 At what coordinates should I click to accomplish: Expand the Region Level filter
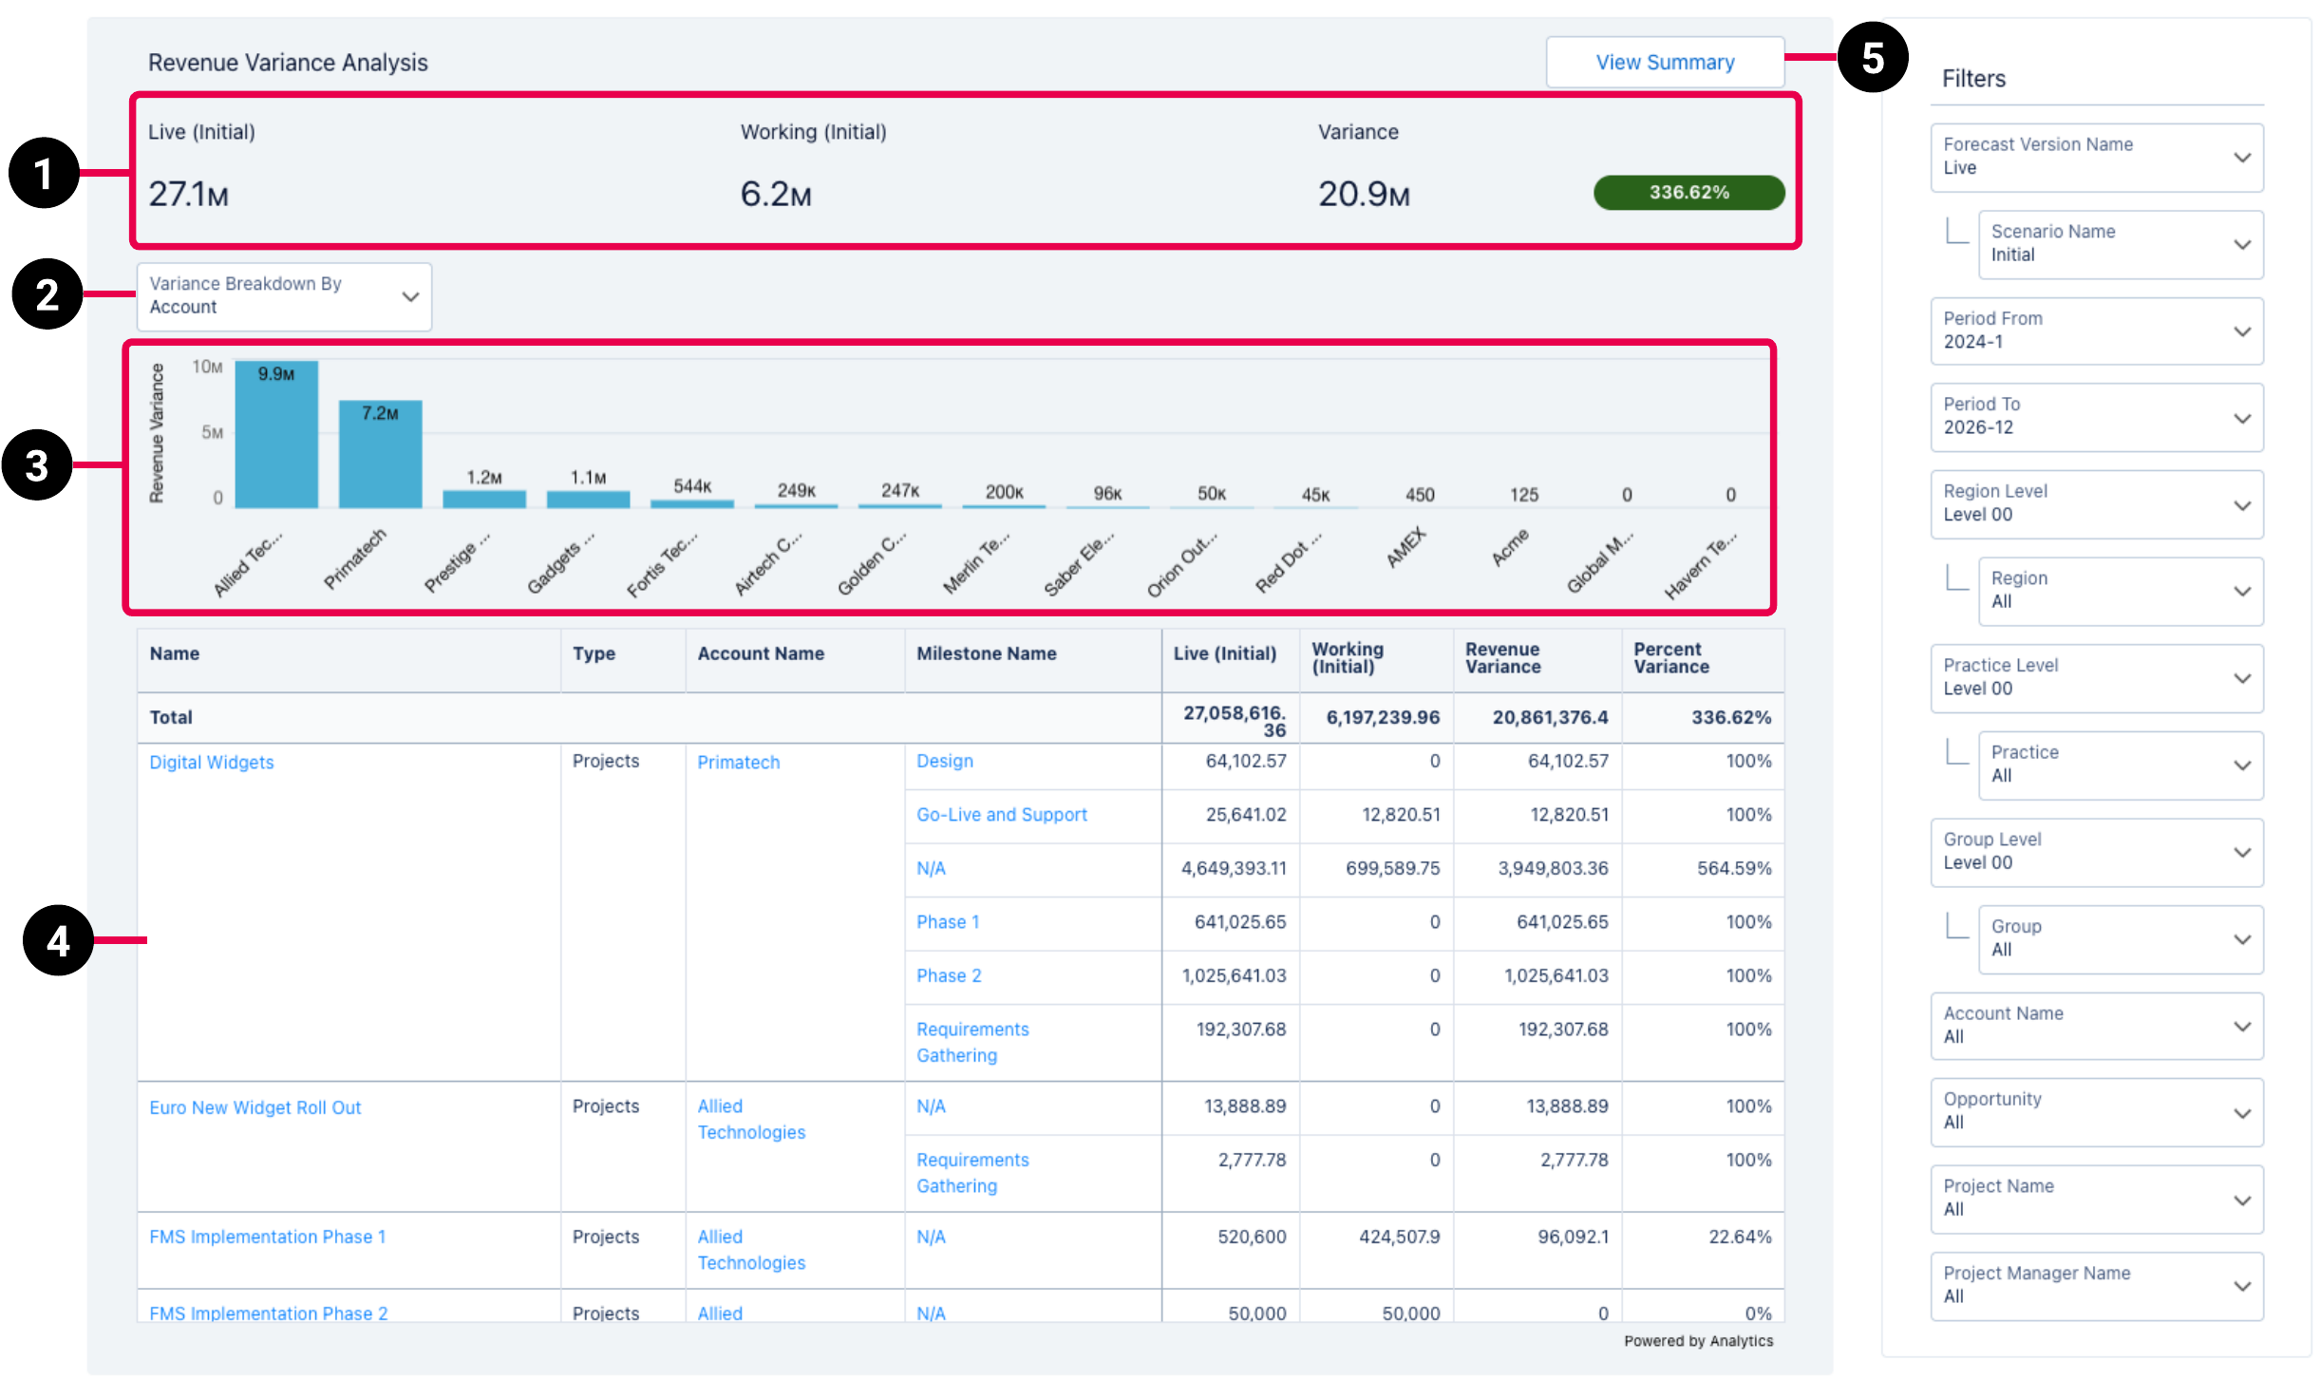pyautogui.click(x=2095, y=503)
